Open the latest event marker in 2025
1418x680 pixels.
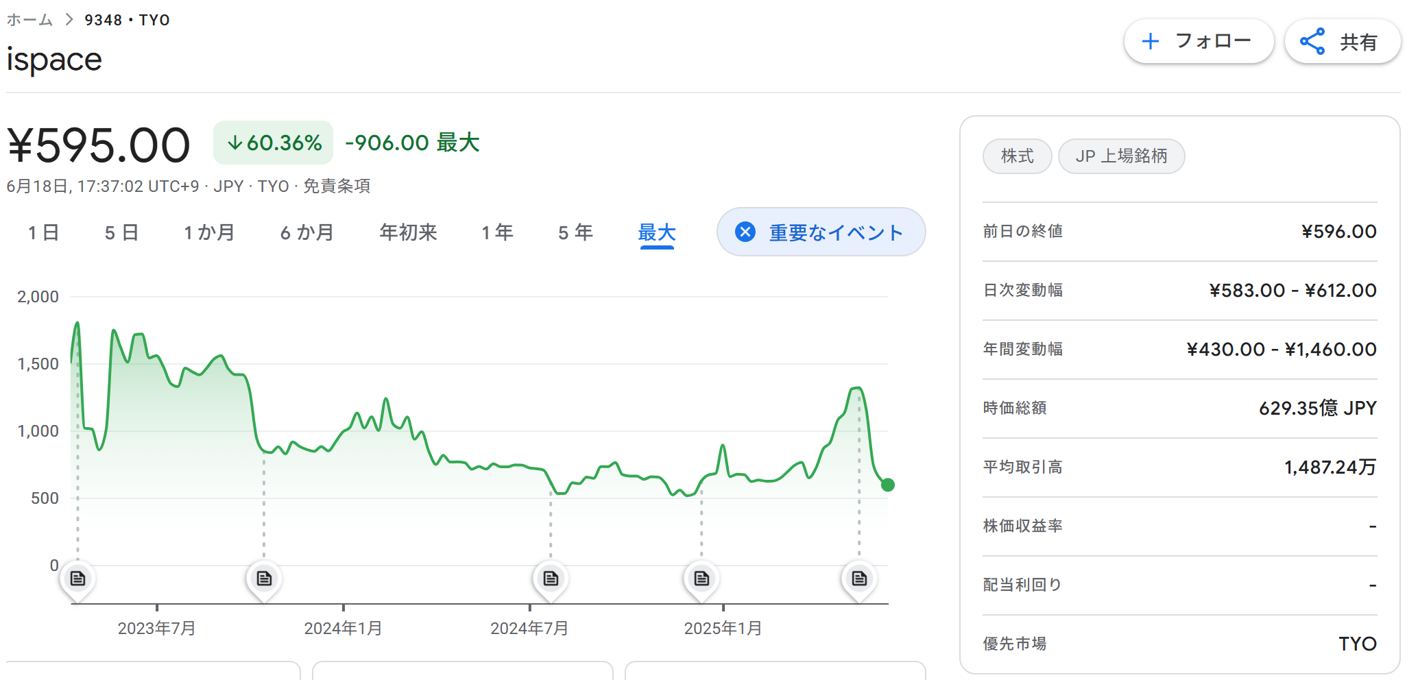(x=859, y=579)
